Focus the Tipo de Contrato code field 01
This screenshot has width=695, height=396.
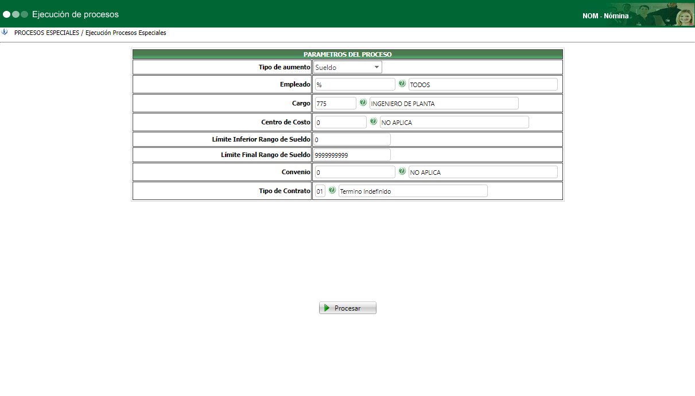point(320,191)
